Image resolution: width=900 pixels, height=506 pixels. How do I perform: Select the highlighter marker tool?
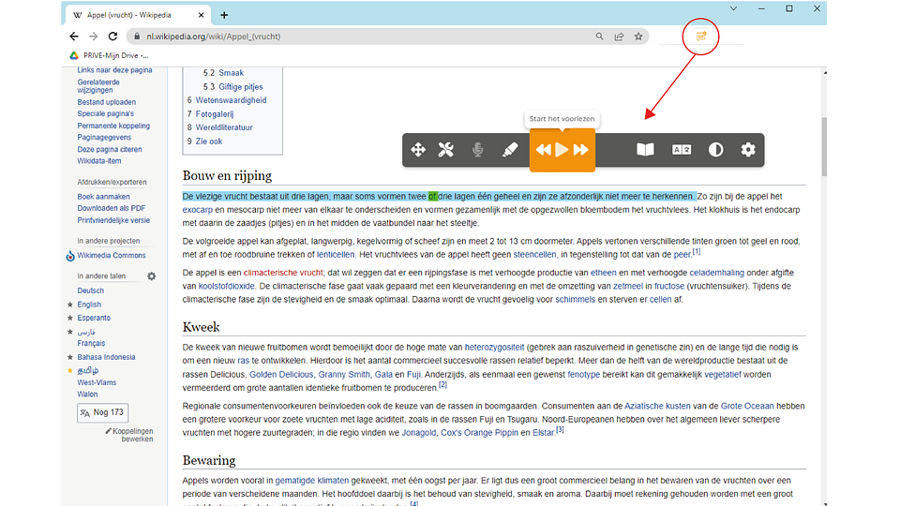(x=509, y=150)
